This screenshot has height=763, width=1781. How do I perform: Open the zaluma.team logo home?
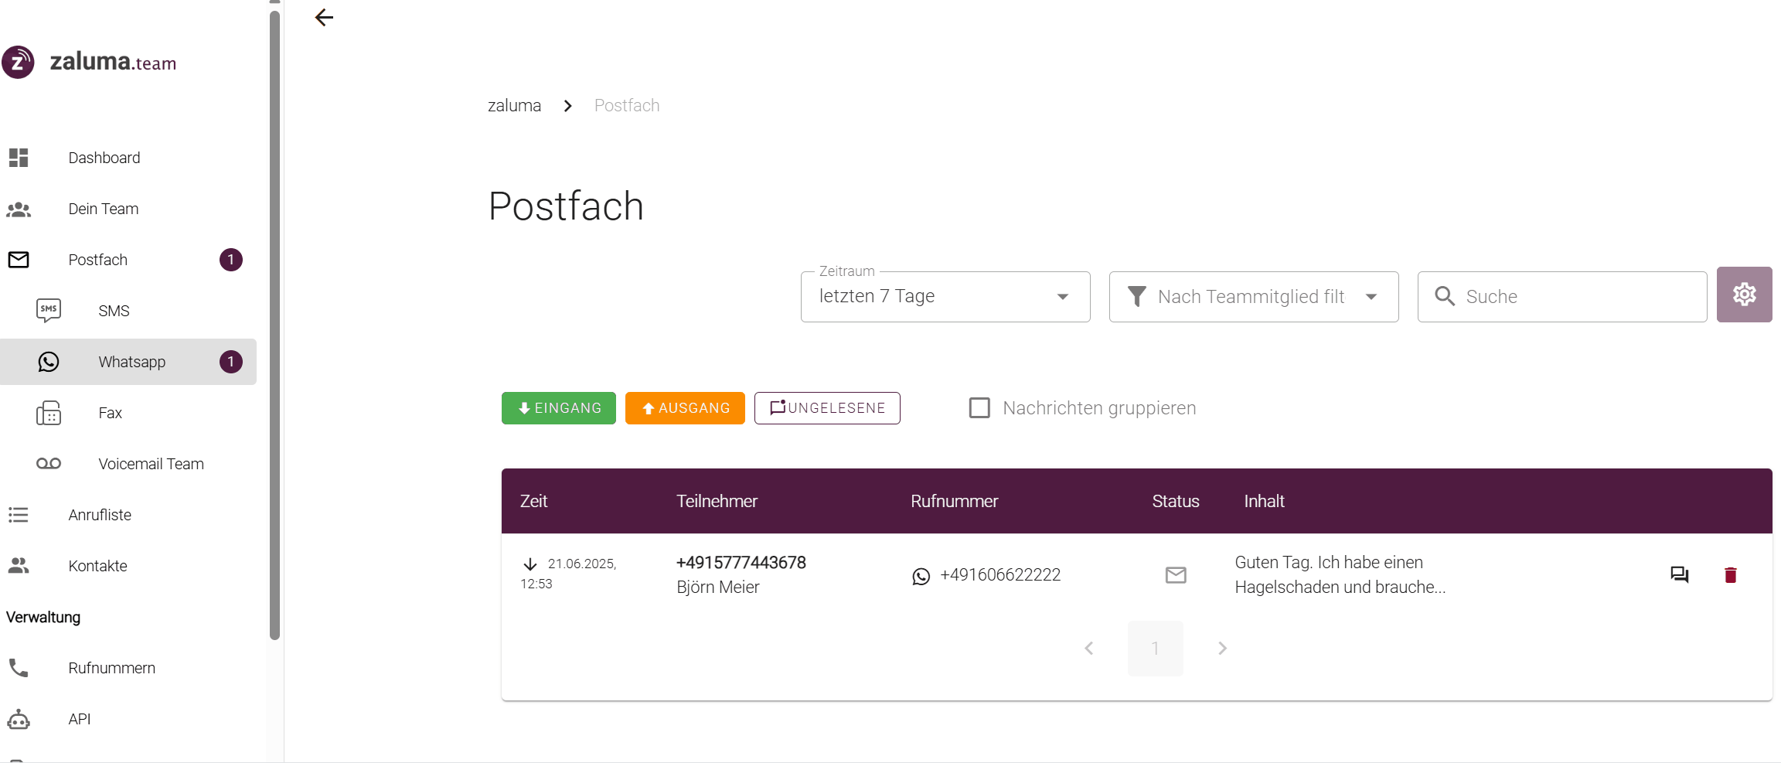(90, 62)
